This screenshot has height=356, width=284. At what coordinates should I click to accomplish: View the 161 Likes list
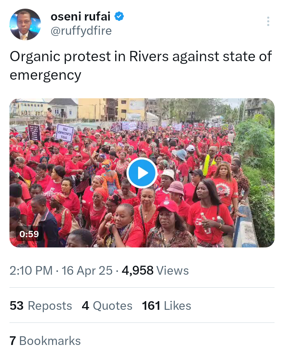coord(166,305)
